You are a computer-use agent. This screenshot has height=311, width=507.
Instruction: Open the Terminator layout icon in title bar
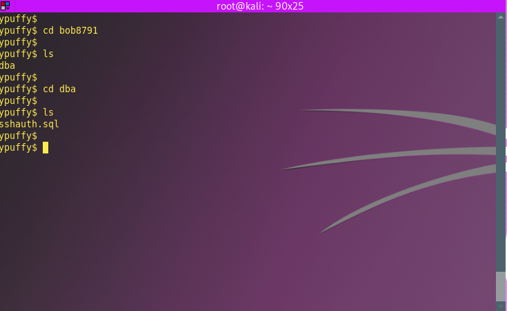click(x=6, y=6)
